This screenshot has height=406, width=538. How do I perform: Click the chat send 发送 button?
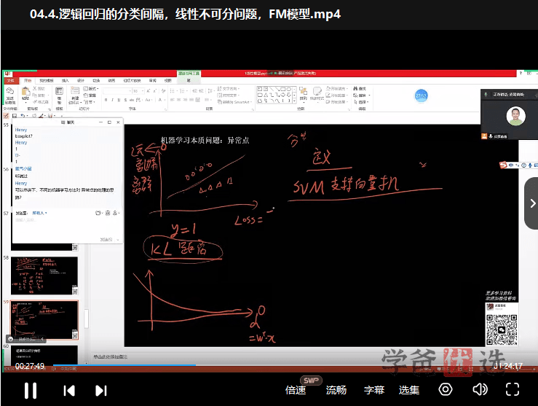pos(108,239)
